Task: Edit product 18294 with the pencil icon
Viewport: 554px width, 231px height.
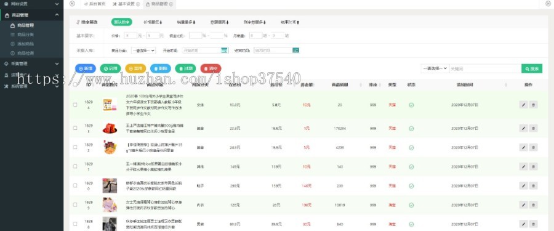Action: [x=523, y=105]
